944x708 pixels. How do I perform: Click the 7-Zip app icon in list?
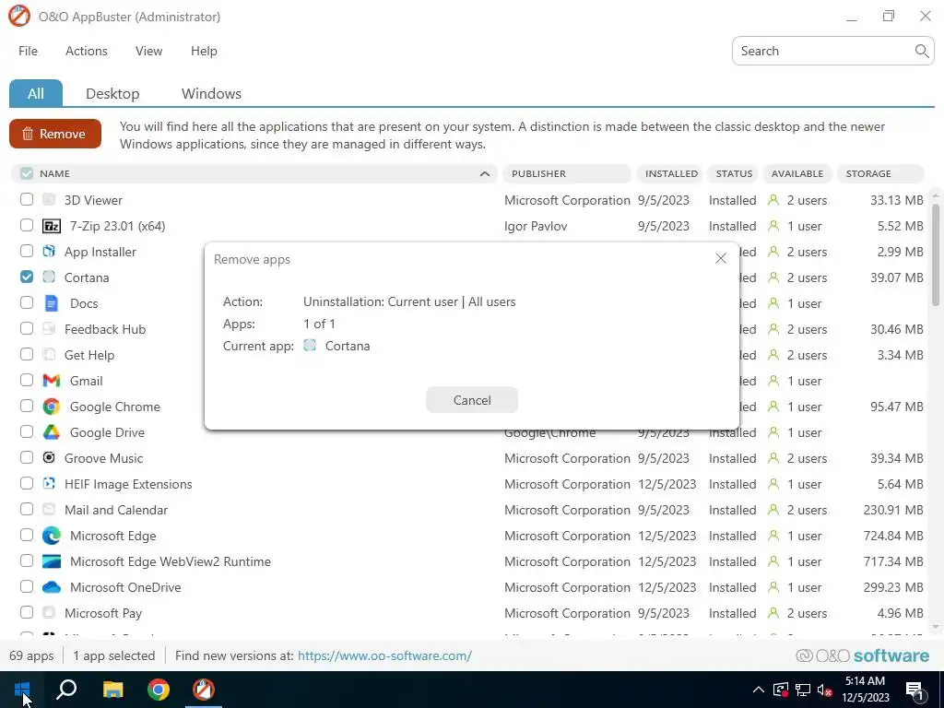[x=52, y=227]
